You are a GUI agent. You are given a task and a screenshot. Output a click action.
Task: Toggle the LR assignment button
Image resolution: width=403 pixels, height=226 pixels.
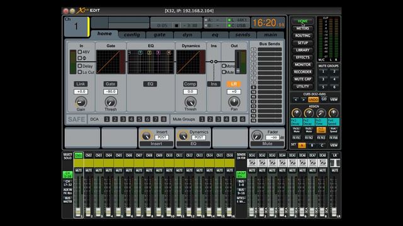[234, 83]
